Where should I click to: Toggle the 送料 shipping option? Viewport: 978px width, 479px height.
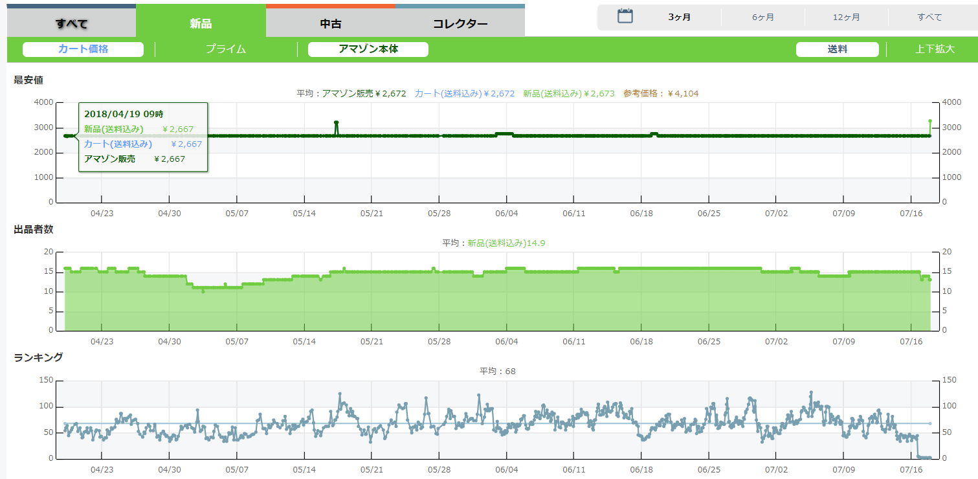(837, 49)
